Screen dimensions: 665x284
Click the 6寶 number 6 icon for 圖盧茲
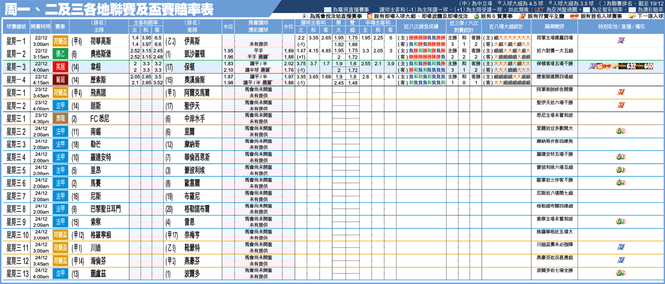[x=621, y=273]
